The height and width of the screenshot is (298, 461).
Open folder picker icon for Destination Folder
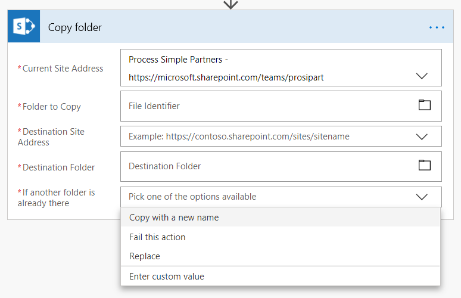pyautogui.click(x=424, y=165)
